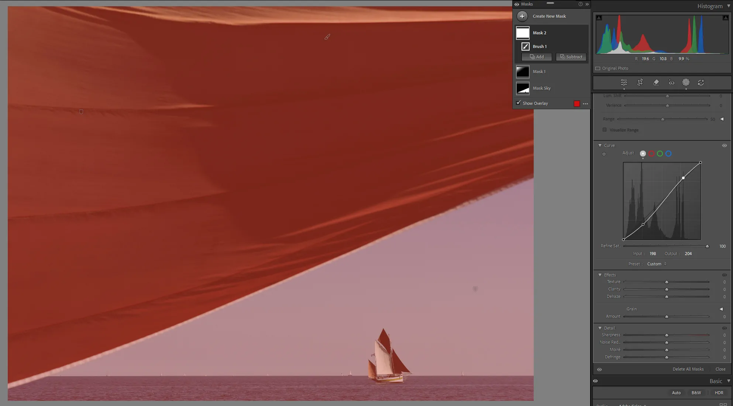Click the Masks panel help icon
The height and width of the screenshot is (406, 733).
pyautogui.click(x=581, y=4)
